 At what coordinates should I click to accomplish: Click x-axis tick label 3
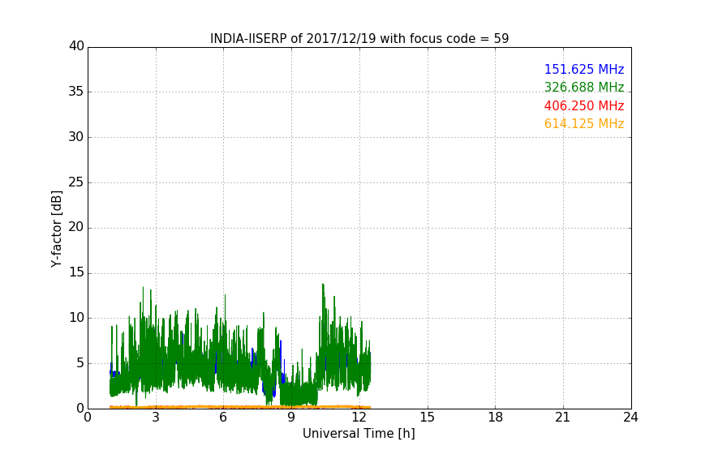pyautogui.click(x=156, y=418)
